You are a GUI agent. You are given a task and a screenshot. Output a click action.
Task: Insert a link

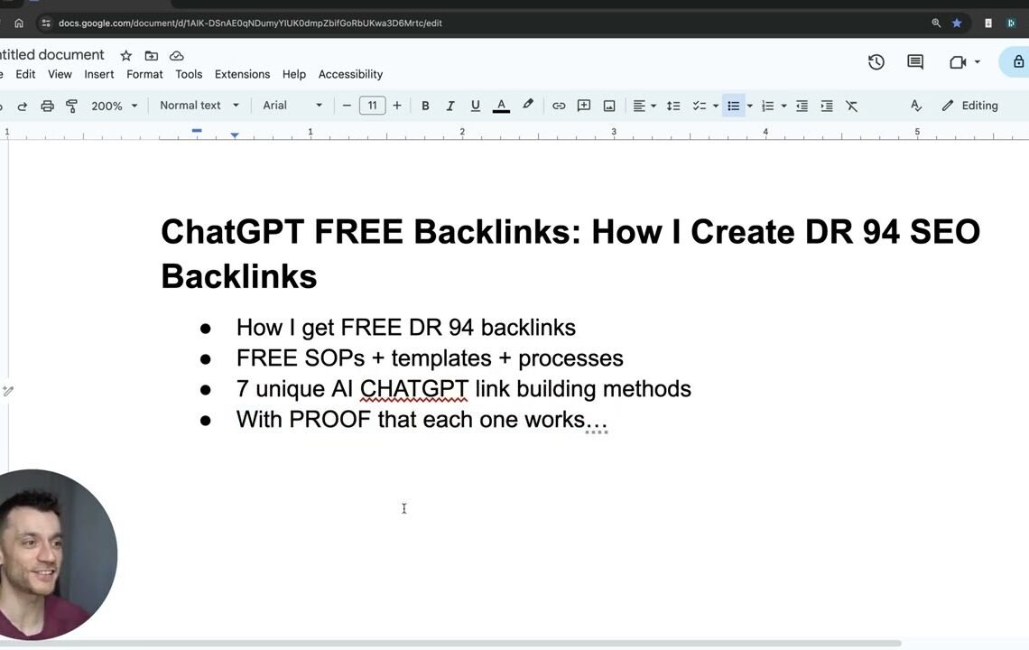(x=559, y=106)
